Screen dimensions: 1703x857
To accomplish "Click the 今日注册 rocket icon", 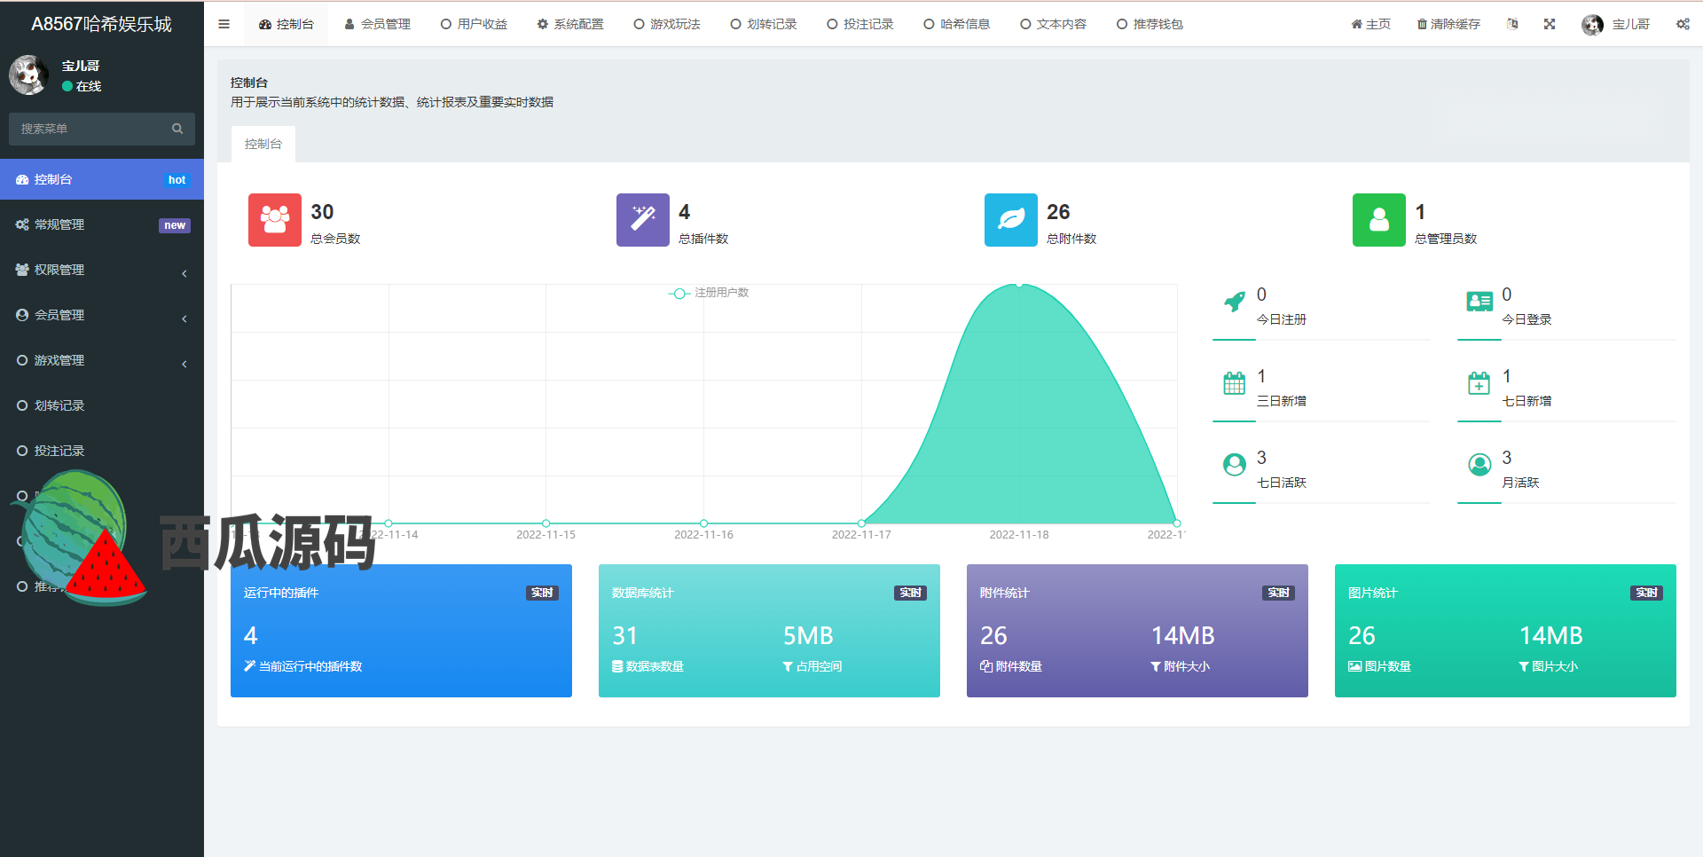I will point(1235,302).
